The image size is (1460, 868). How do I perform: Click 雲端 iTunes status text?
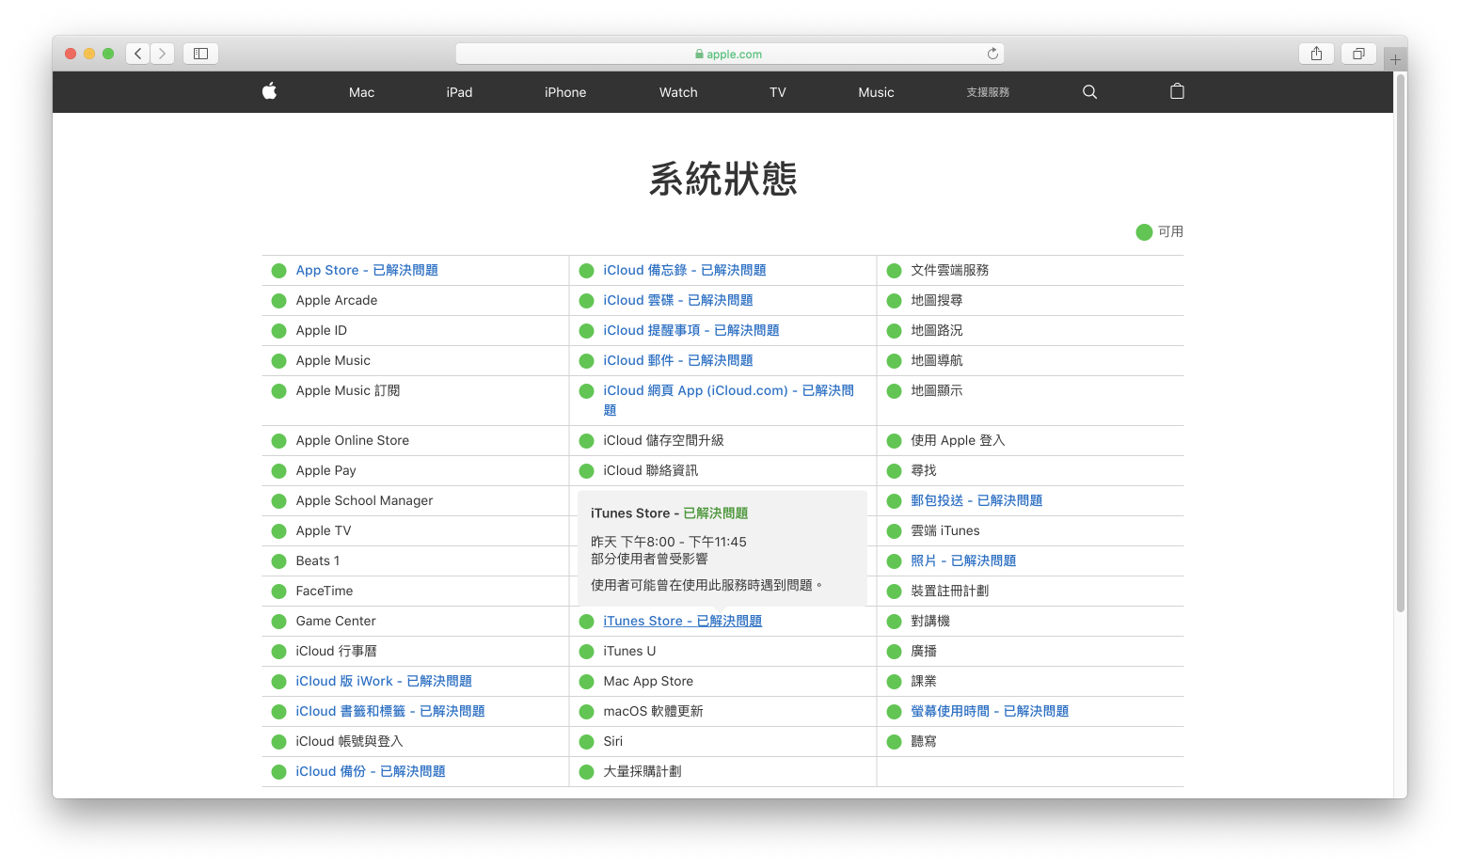[x=945, y=530]
